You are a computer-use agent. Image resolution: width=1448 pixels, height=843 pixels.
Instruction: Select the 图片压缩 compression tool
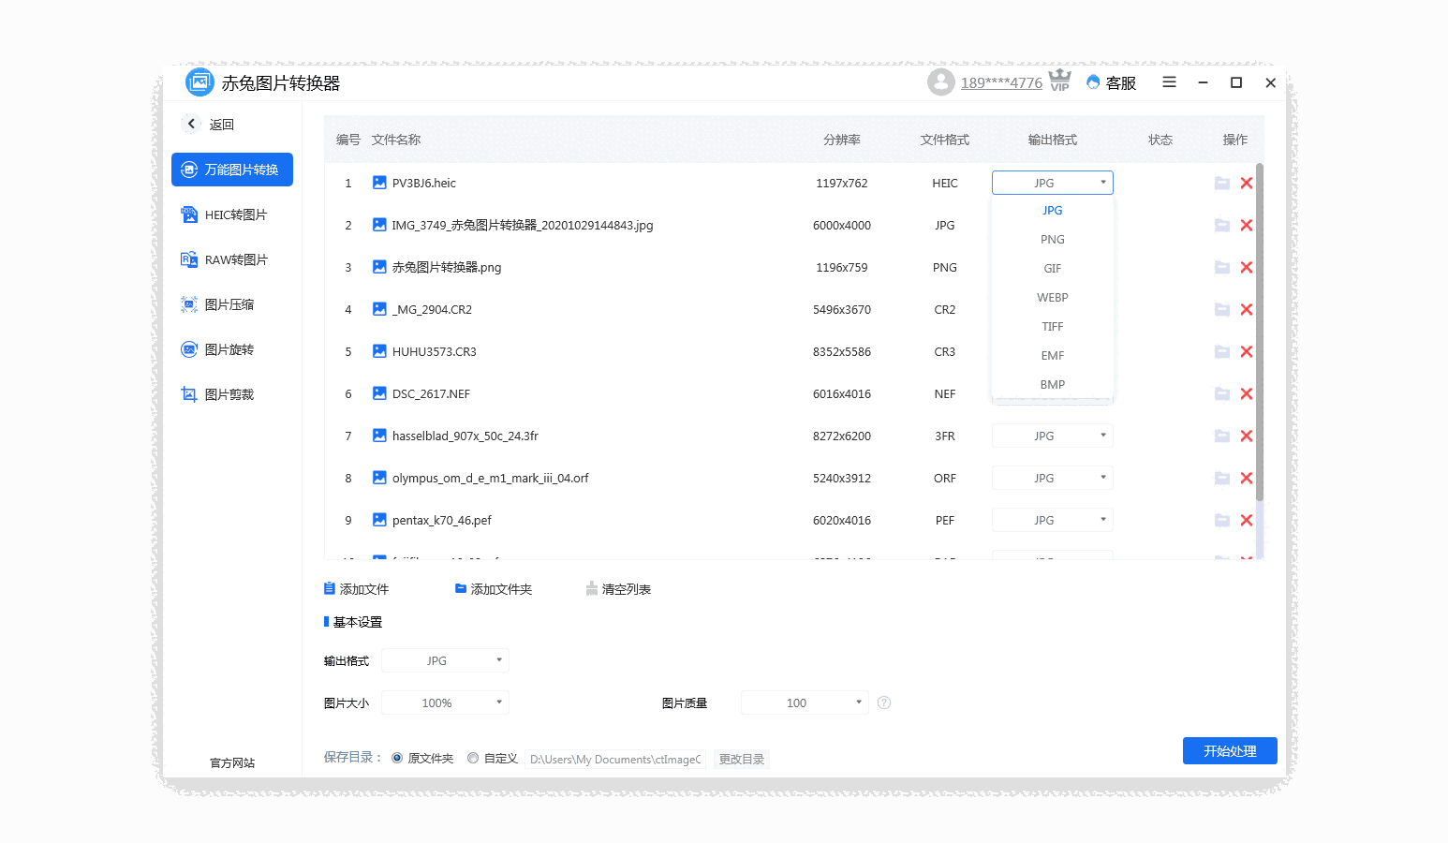coord(229,303)
